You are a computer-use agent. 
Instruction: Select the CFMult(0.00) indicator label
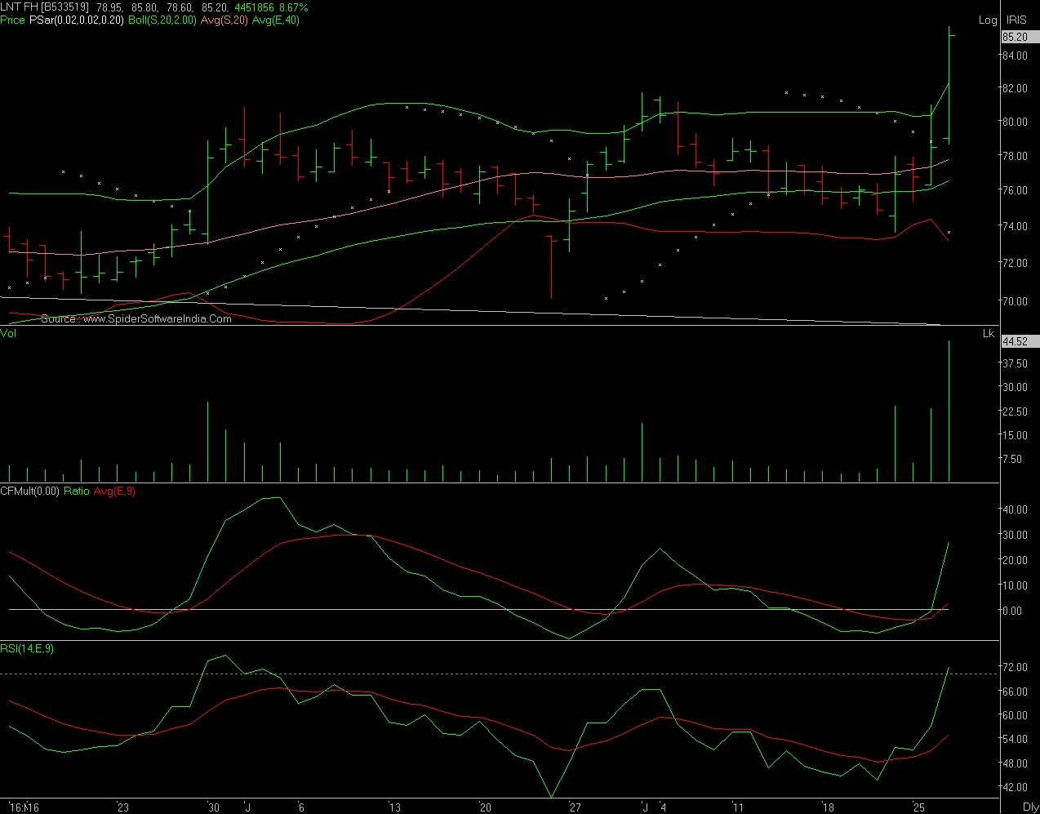click(29, 491)
